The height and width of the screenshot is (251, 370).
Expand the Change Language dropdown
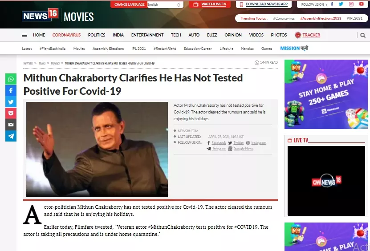point(165,4)
